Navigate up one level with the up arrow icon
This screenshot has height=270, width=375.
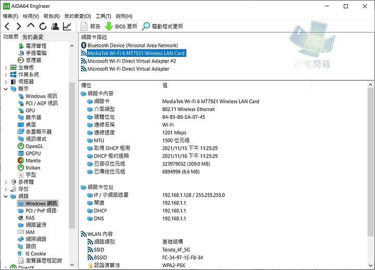[x=31, y=26]
